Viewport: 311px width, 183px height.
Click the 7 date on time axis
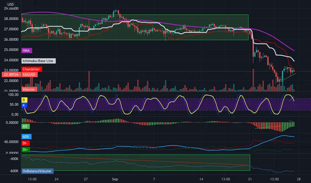154,179
